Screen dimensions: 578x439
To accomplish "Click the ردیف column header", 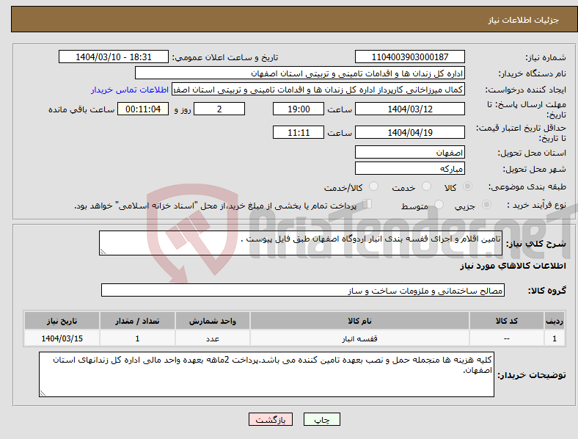I will tap(555, 321).
